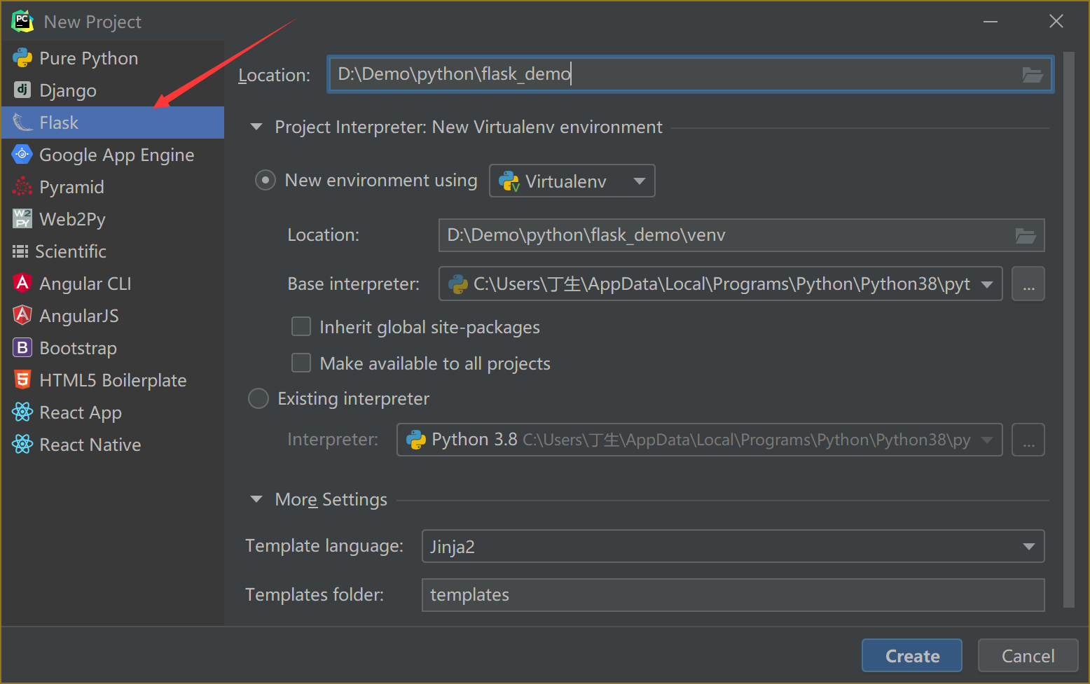Viewport: 1090px width, 684px height.
Task: Open the Base interpreter dropdown arrow
Action: pos(987,284)
